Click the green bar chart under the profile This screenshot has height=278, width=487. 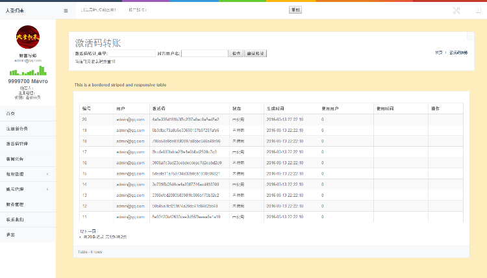(x=28, y=70)
